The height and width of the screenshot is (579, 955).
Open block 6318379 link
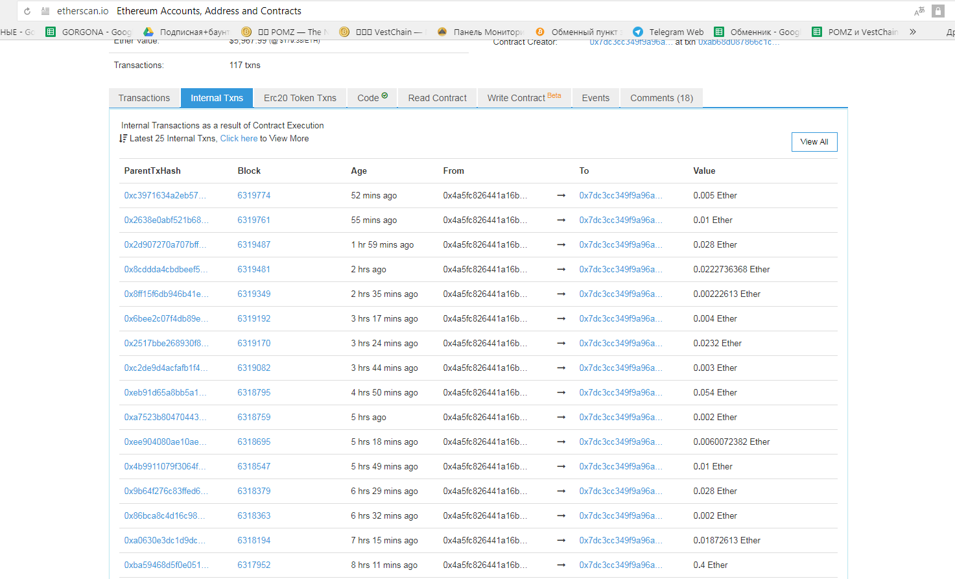254,491
